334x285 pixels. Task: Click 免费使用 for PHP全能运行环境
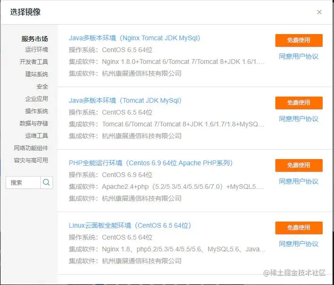click(x=299, y=165)
